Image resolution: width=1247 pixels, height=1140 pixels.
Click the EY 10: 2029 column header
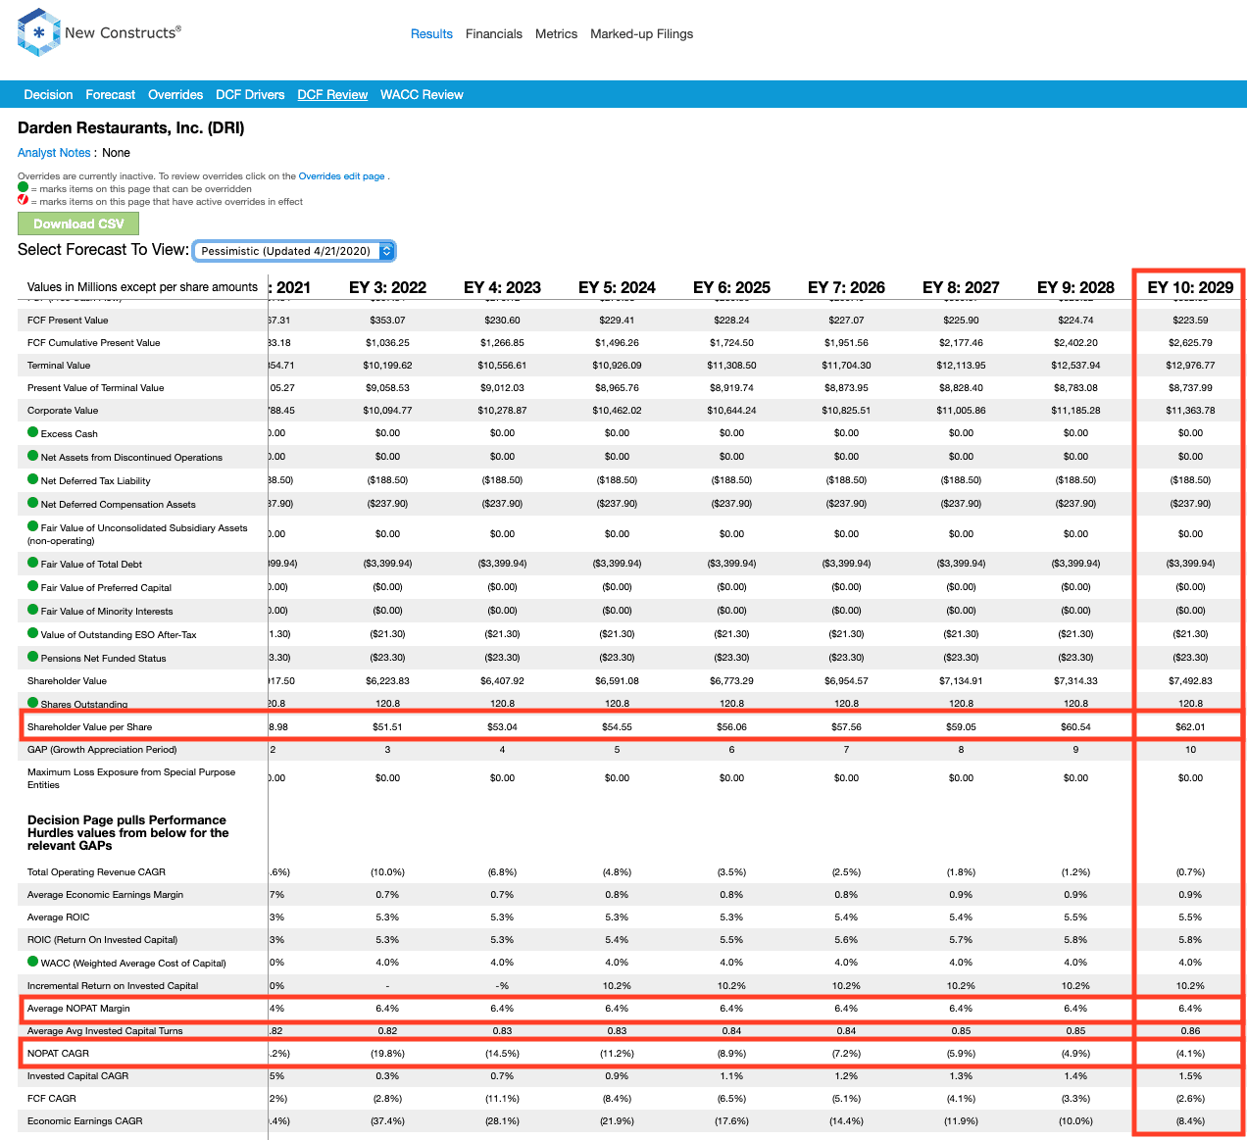click(x=1190, y=287)
